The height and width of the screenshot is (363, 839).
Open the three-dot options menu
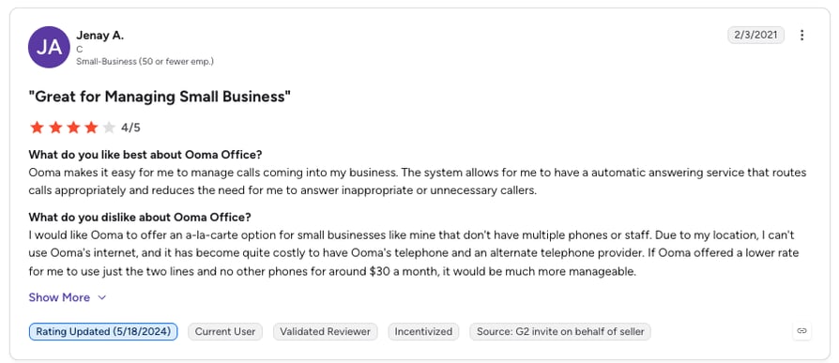801,36
